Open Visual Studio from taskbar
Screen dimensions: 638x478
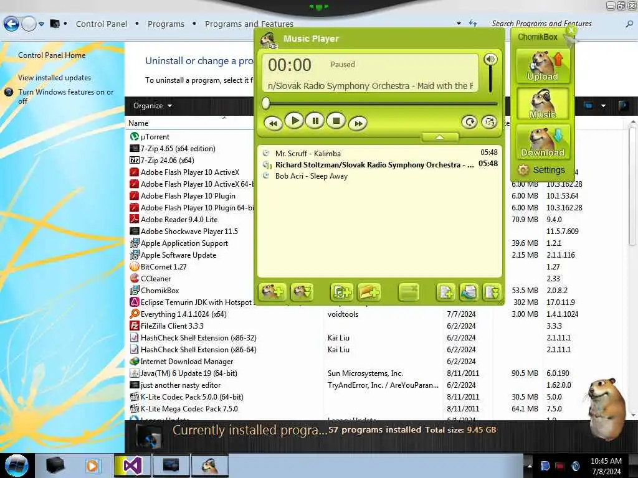pyautogui.click(x=132, y=466)
